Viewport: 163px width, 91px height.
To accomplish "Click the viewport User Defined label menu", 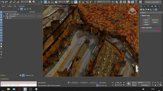I will click(58, 6).
